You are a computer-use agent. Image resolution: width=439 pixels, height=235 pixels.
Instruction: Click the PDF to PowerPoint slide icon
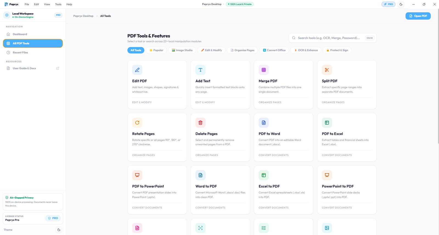pyautogui.click(x=137, y=175)
